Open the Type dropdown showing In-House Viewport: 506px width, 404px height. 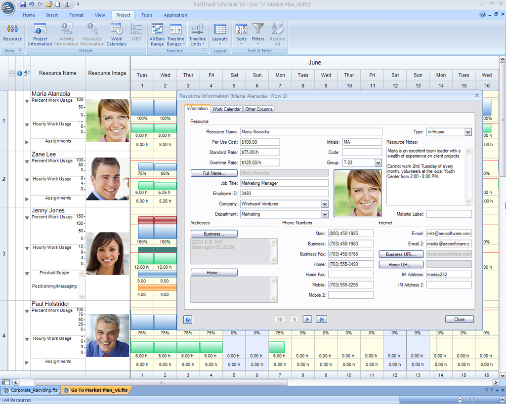(x=468, y=132)
